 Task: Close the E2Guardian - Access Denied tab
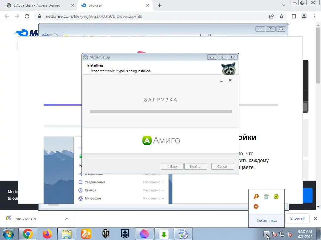click(x=73, y=5)
